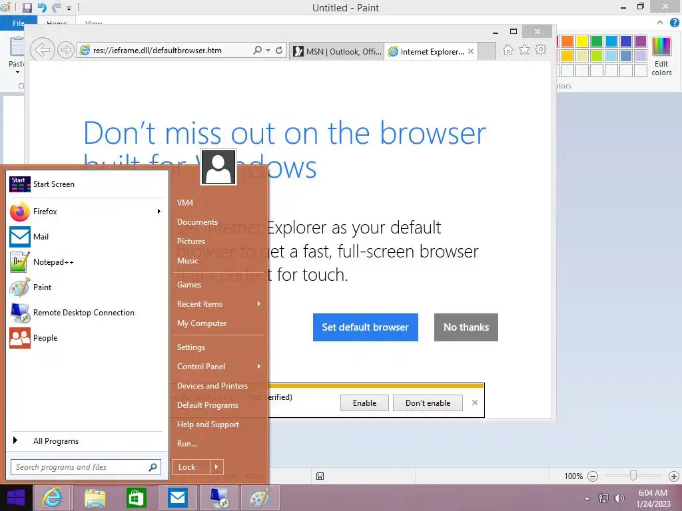Click the Paint redo arrow icon

[x=56, y=8]
